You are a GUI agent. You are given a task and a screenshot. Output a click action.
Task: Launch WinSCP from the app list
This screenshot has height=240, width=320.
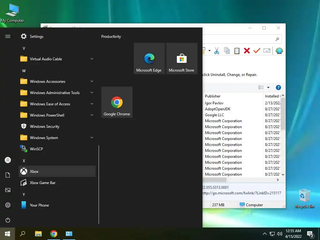[57, 149]
